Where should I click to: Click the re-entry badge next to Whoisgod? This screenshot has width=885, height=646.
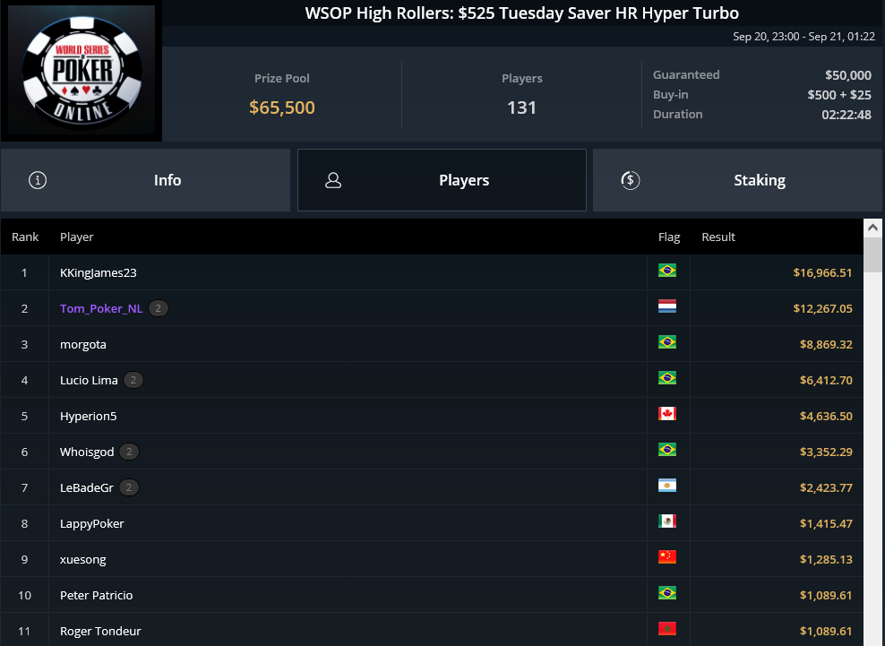tap(129, 452)
